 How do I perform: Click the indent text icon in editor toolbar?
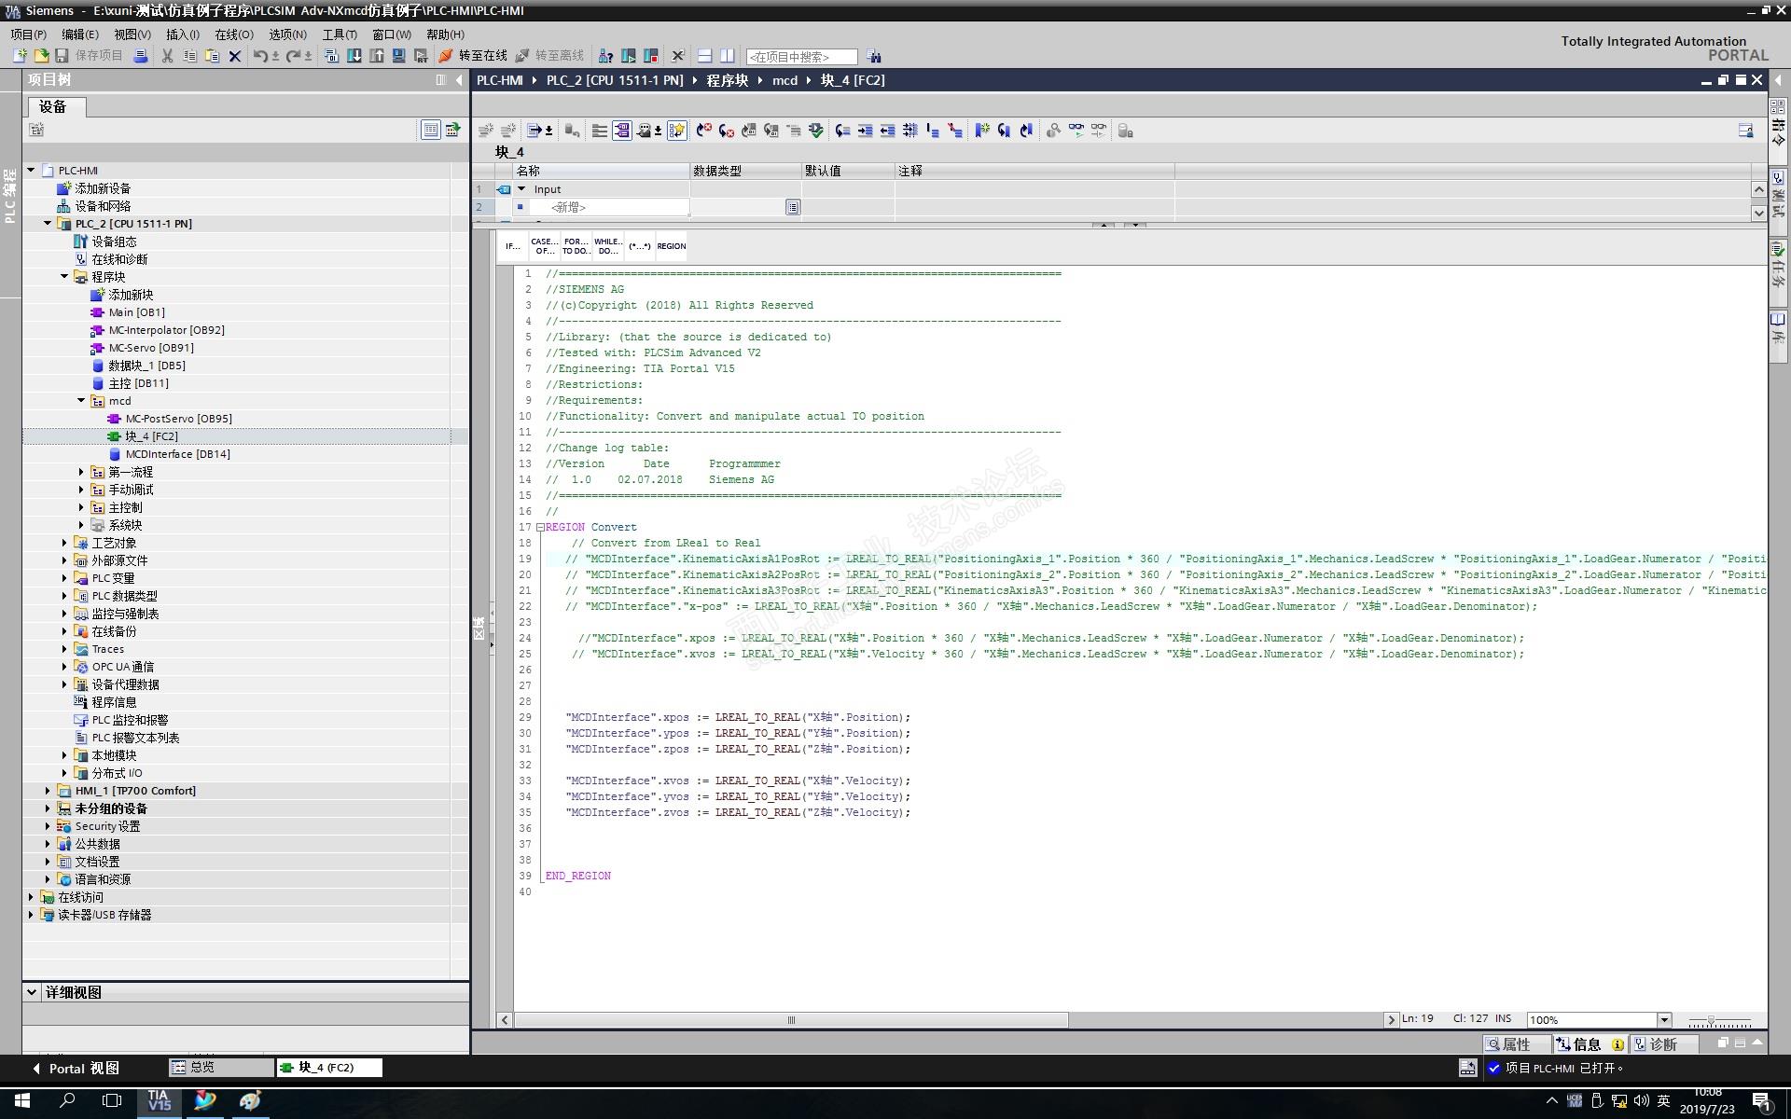tap(865, 131)
